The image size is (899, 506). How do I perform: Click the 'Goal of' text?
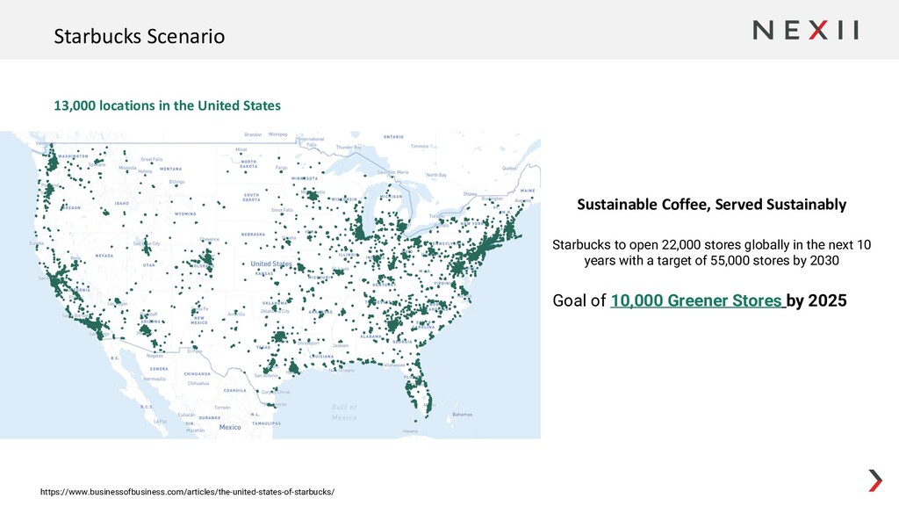pyautogui.click(x=579, y=300)
